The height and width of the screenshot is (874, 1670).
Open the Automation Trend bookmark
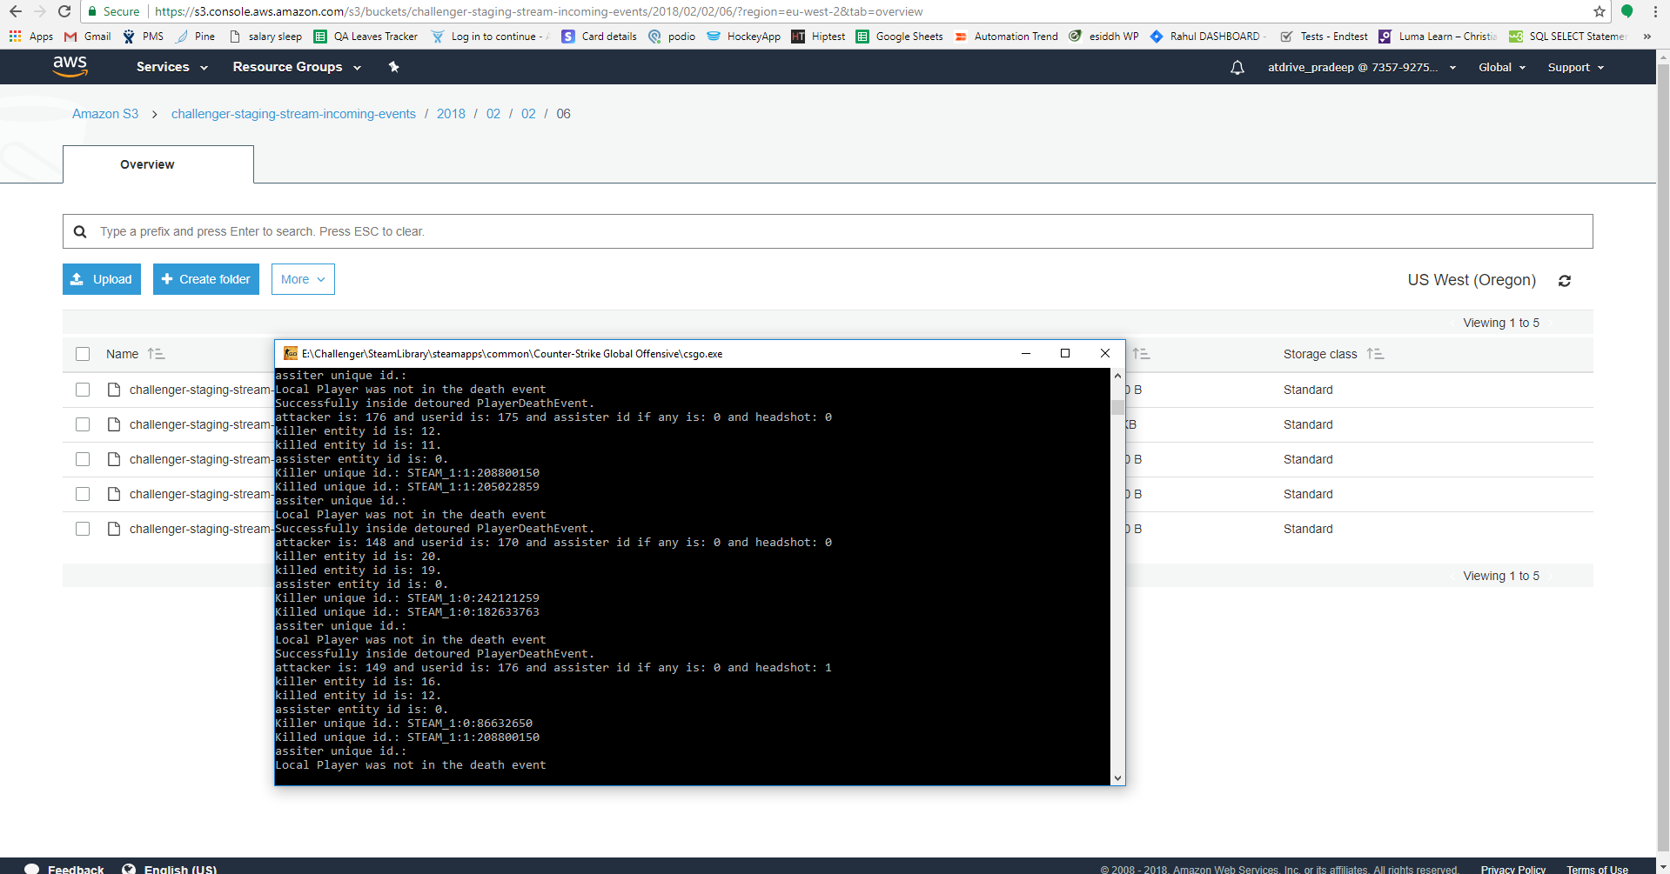pyautogui.click(x=1007, y=37)
